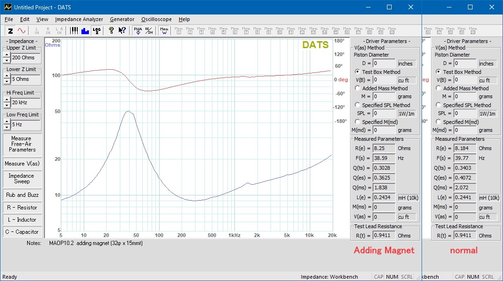Screen dimensions: 503x281
Task: Toggle the LOG Z scale icon
Action: 96,31
